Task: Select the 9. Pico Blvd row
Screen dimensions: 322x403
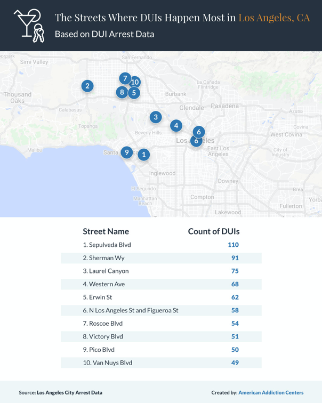Action: point(161,350)
